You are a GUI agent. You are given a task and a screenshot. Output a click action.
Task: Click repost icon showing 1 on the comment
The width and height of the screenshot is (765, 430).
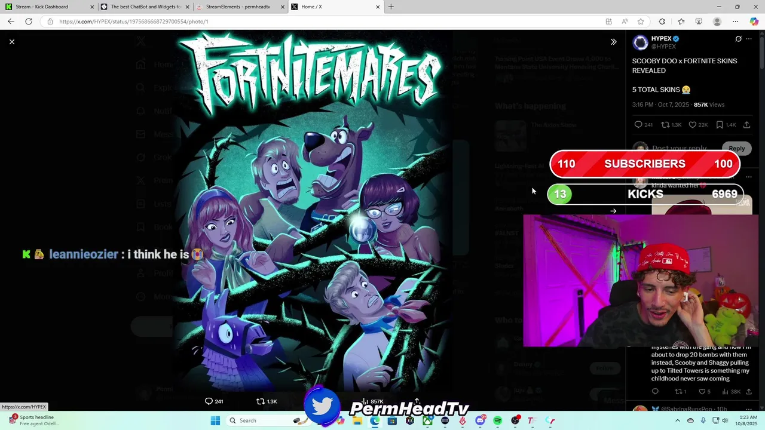(x=678, y=392)
